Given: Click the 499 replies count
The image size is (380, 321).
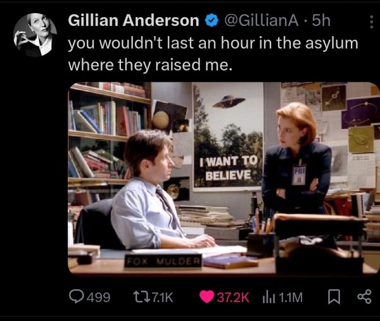Looking at the screenshot, I should pos(98,297).
